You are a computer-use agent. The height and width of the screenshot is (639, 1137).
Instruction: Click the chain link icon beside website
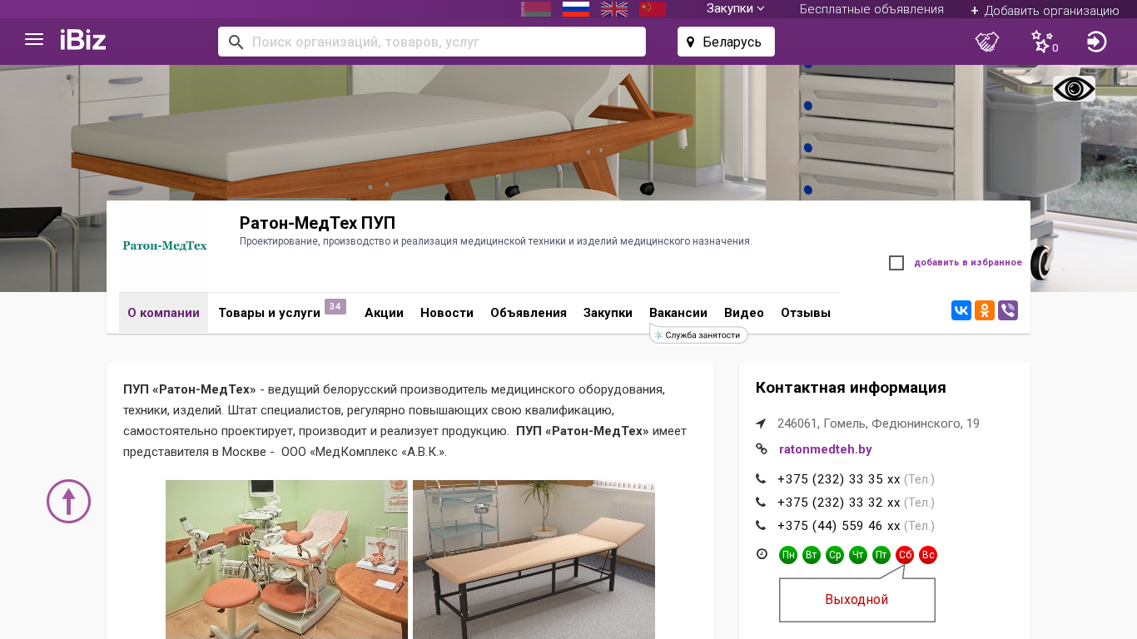(x=762, y=449)
